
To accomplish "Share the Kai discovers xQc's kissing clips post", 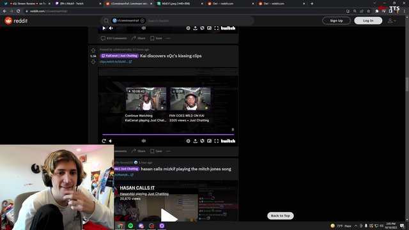I will [x=138, y=151].
